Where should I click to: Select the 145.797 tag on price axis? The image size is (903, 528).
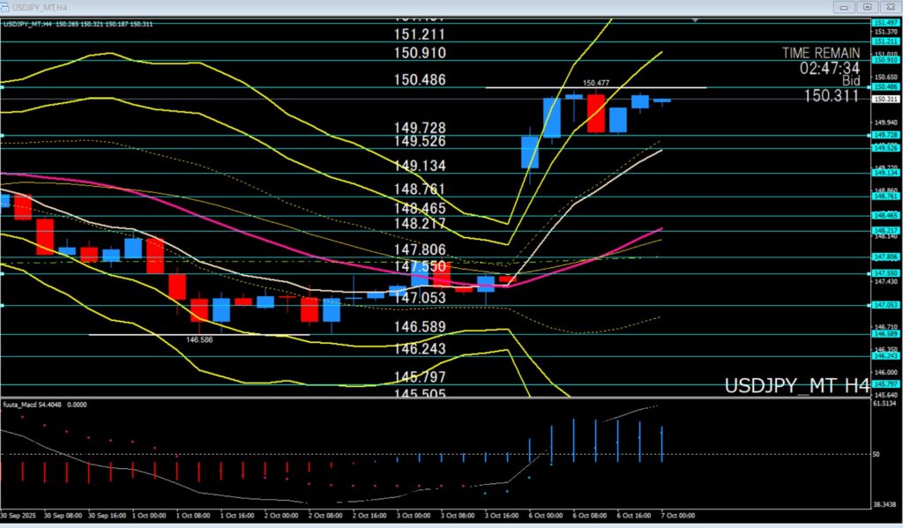pos(885,384)
